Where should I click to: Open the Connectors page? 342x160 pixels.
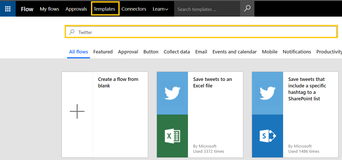[134, 9]
